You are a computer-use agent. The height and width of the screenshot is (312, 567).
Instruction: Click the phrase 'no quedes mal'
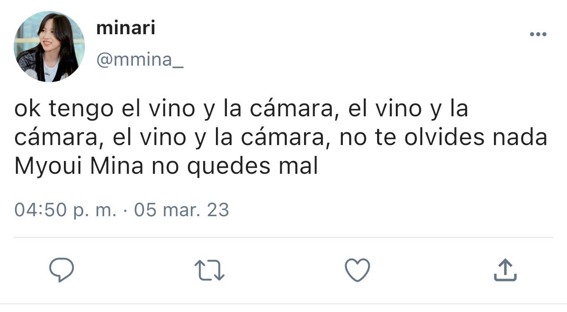point(235,167)
